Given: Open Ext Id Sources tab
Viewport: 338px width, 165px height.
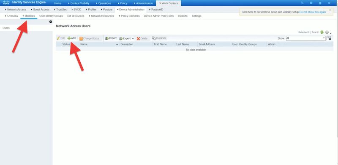Looking at the screenshot, I should coord(76,16).
